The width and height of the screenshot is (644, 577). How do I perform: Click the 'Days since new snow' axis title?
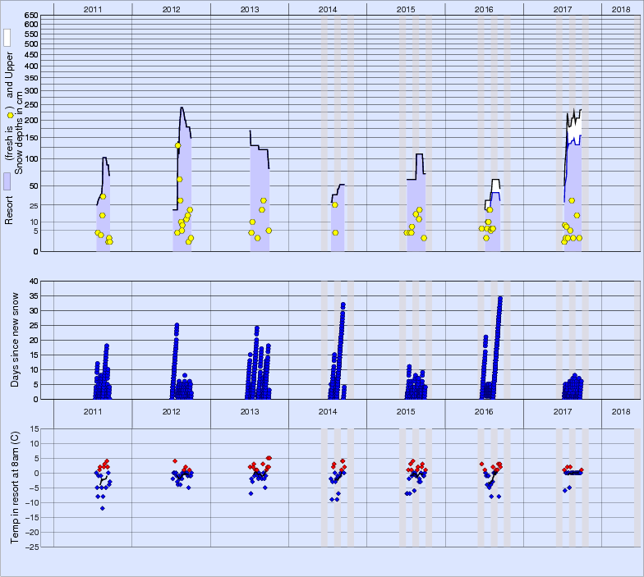pyautogui.click(x=14, y=340)
